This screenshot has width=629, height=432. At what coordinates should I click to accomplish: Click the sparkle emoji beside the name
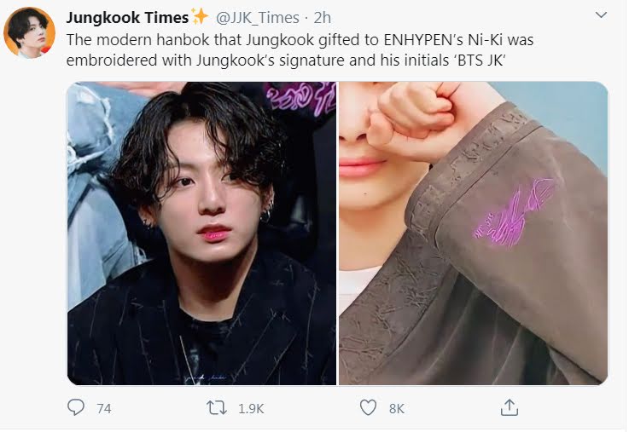click(x=200, y=16)
